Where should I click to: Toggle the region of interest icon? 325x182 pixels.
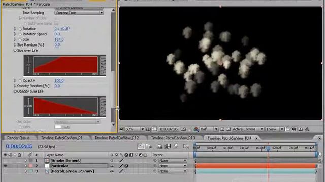[x=222, y=129]
